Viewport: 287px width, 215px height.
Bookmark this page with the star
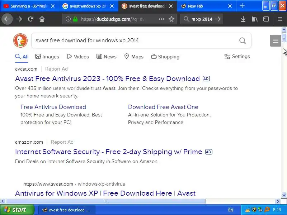(171, 19)
